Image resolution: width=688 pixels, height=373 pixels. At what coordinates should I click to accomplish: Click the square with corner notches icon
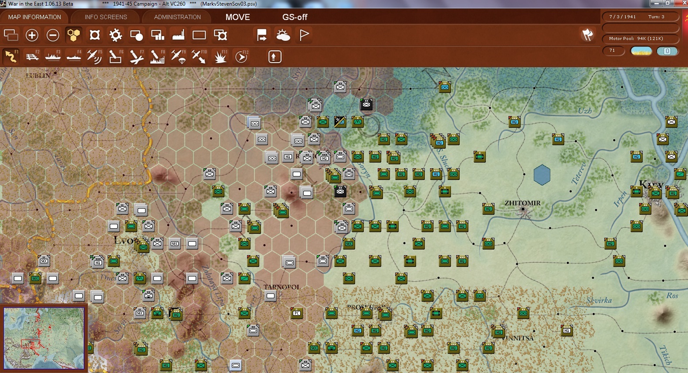point(95,35)
